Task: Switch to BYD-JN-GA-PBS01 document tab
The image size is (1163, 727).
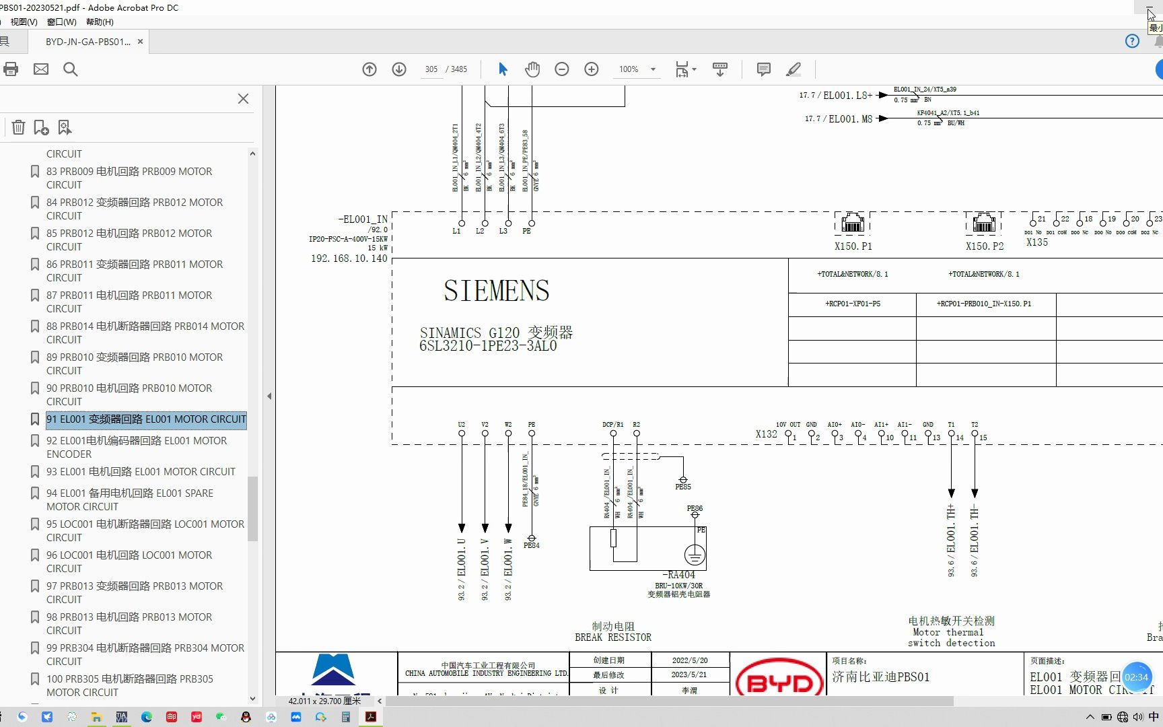Action: coord(87,42)
